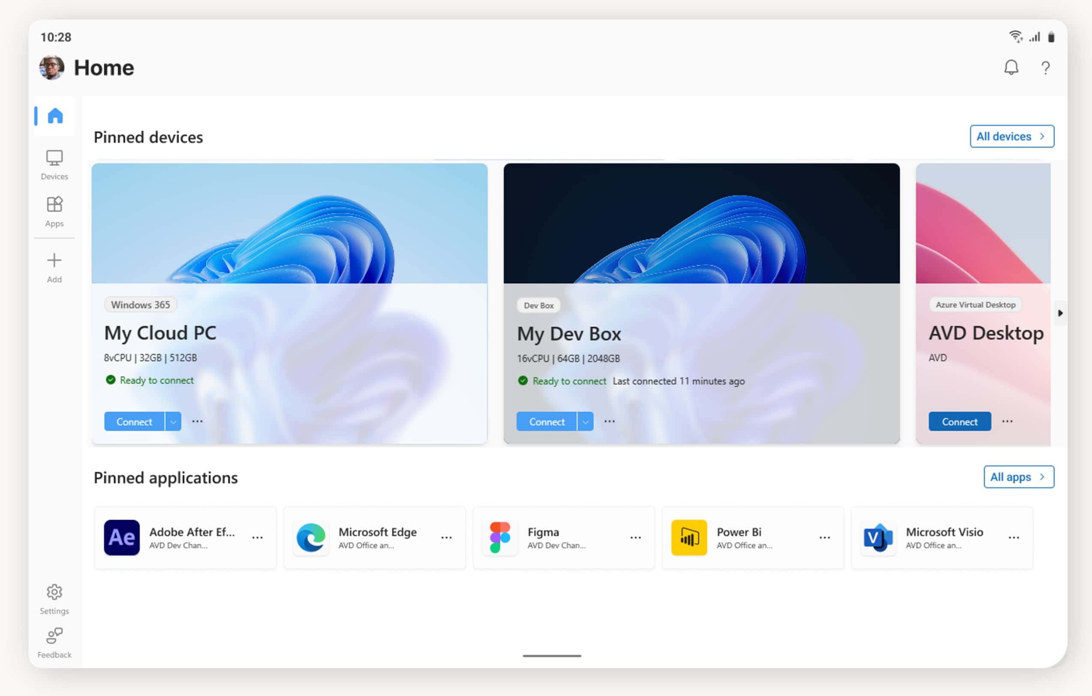The width and height of the screenshot is (1092, 696).
Task: Open the Devices section
Action: [x=54, y=163]
